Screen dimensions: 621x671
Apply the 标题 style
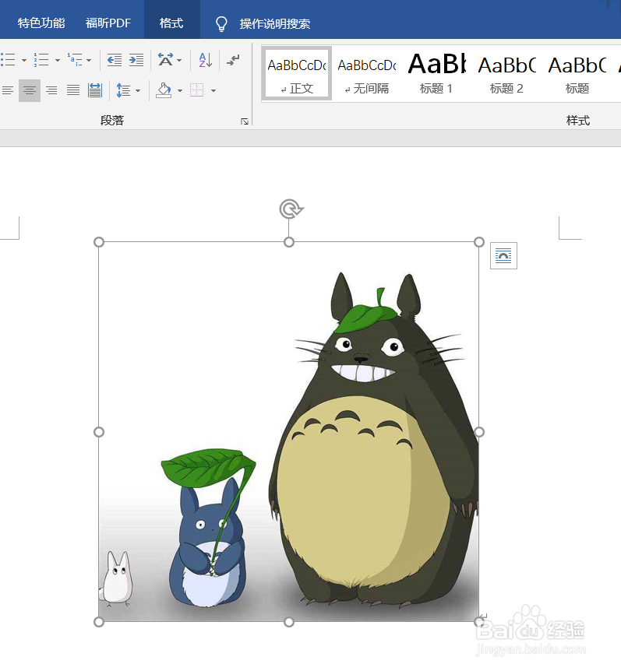(x=577, y=74)
